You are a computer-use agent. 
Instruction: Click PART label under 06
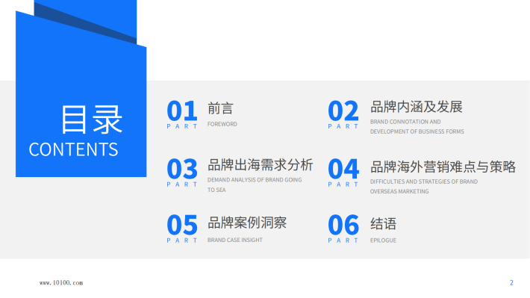[x=343, y=240]
